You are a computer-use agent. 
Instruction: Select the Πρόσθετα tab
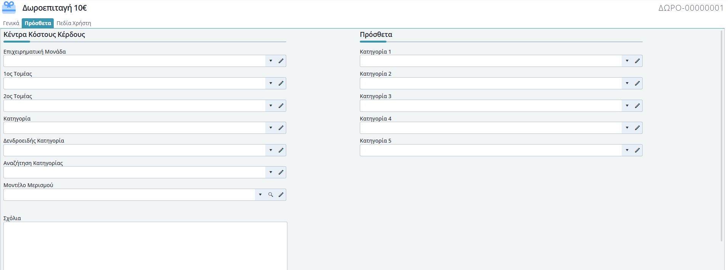tap(38, 23)
